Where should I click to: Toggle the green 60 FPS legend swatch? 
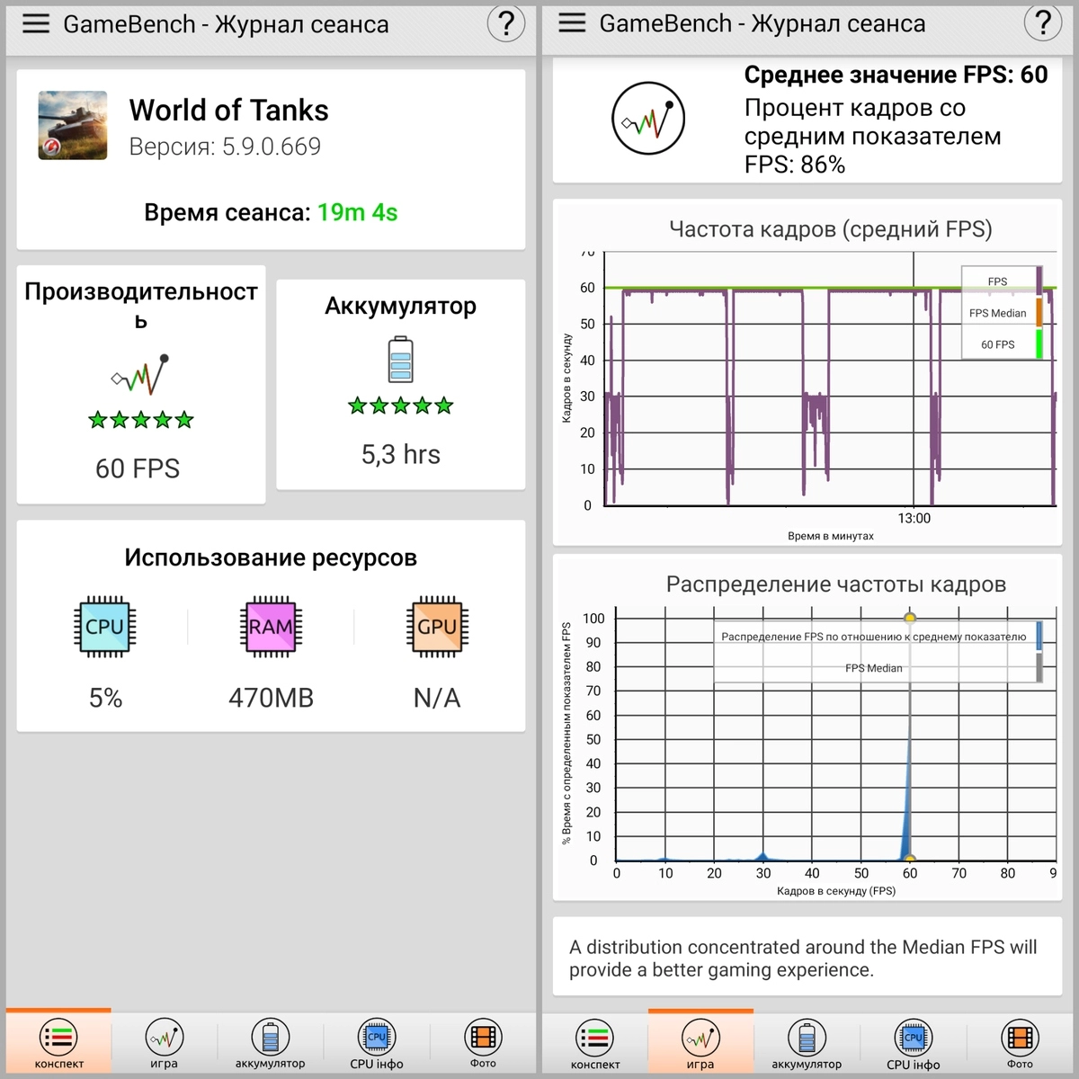(1039, 344)
